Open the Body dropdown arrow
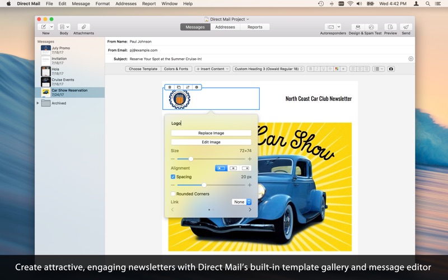 click(68, 27)
